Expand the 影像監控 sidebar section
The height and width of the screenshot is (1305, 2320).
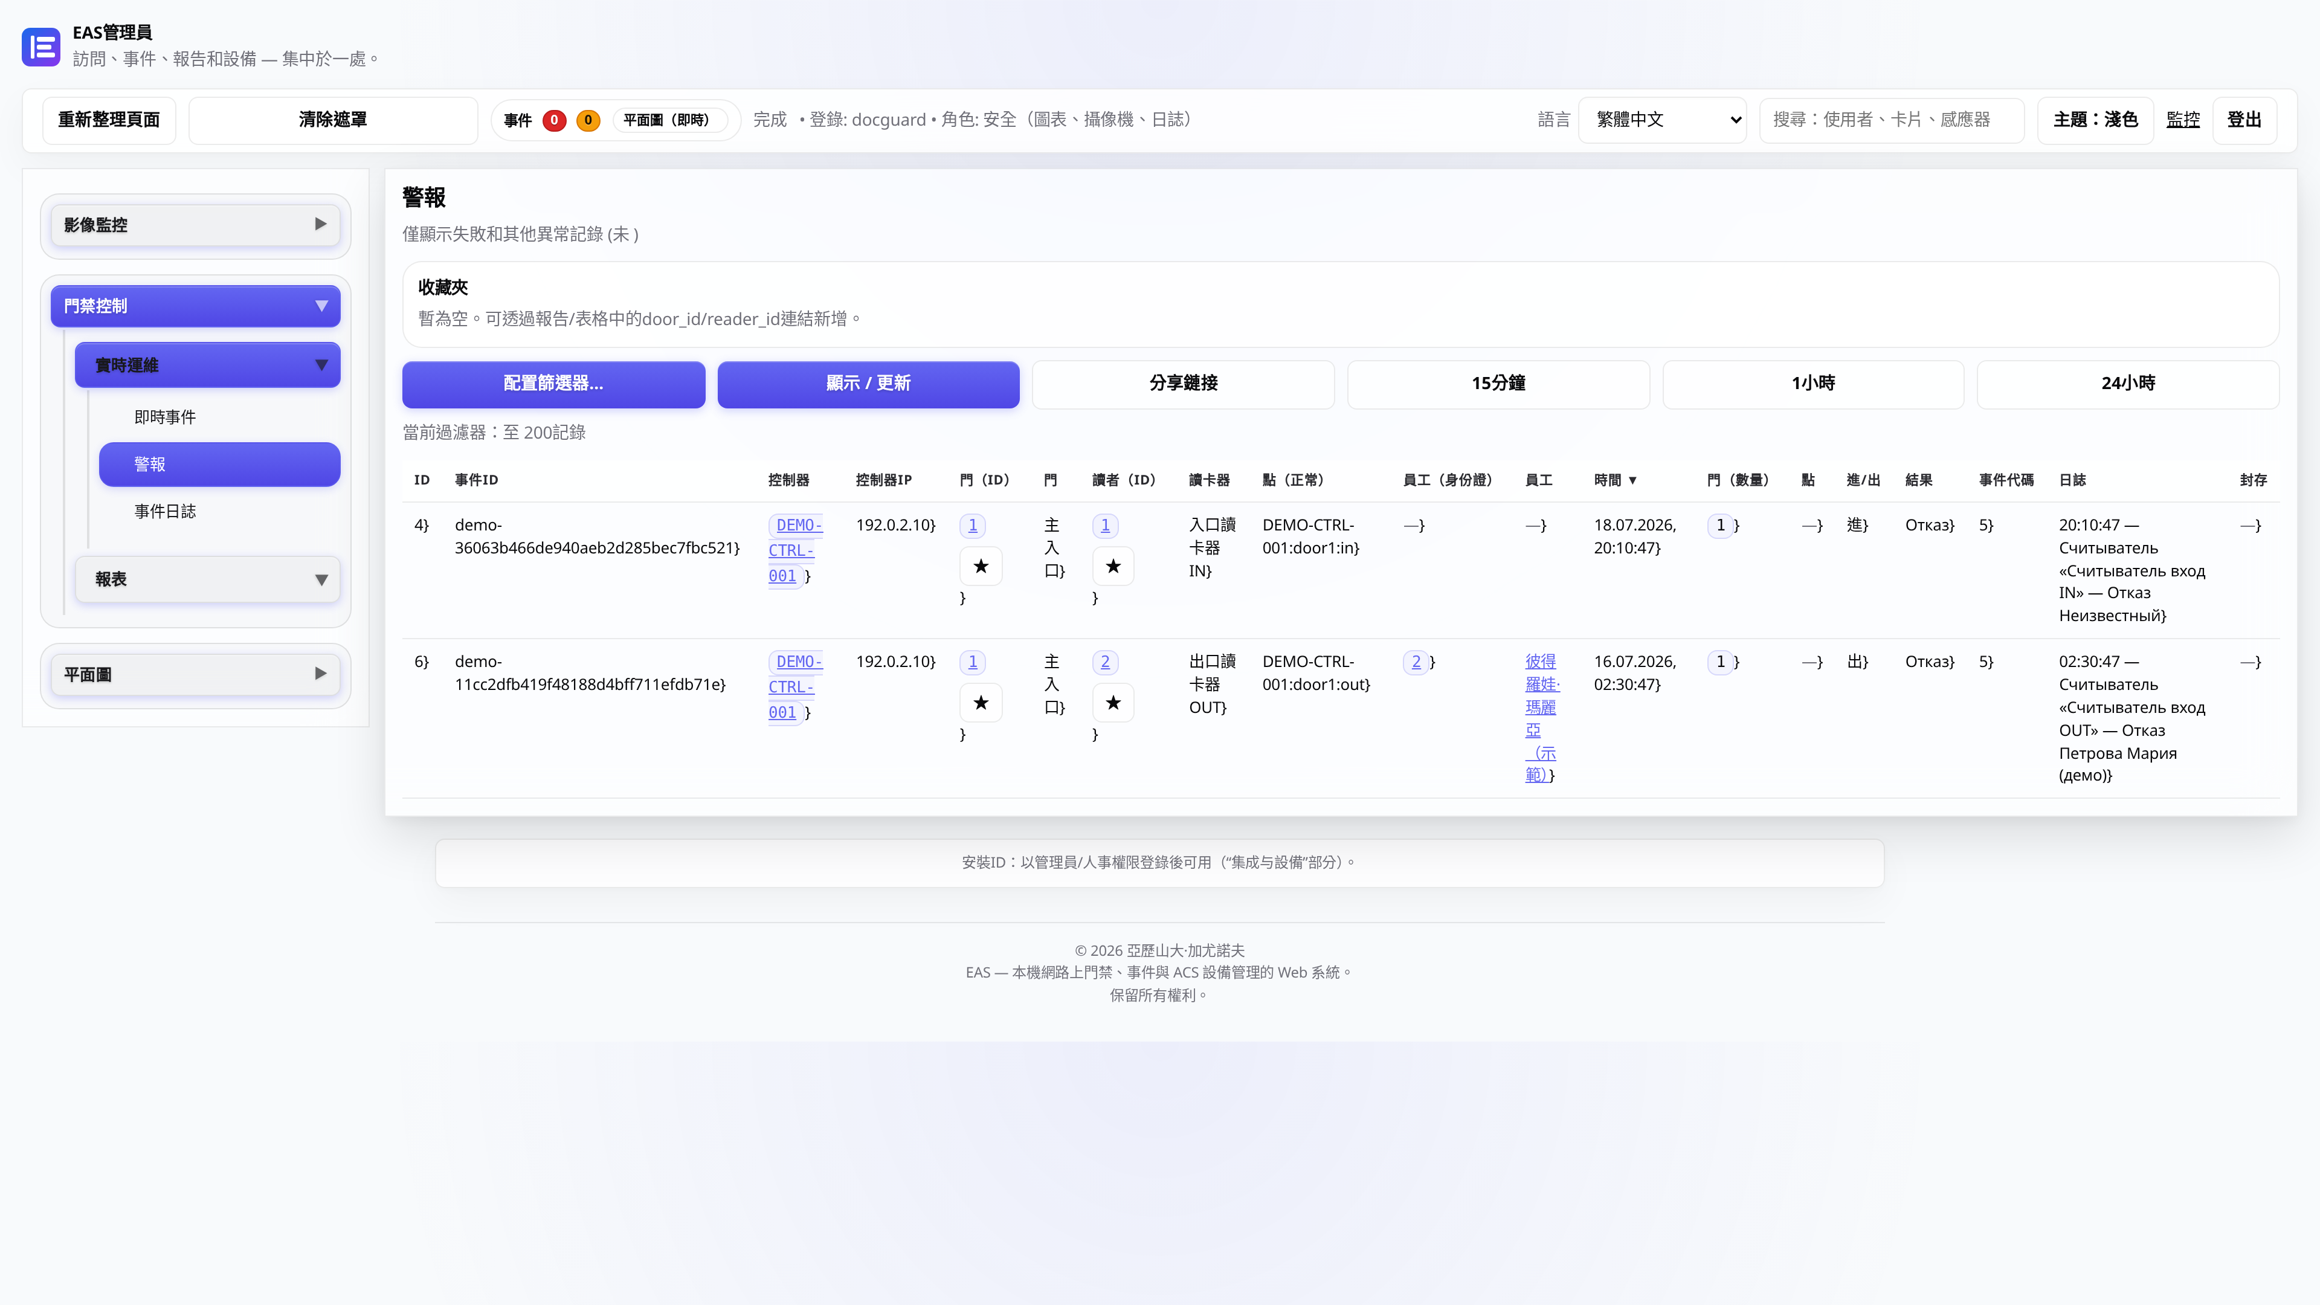195,225
